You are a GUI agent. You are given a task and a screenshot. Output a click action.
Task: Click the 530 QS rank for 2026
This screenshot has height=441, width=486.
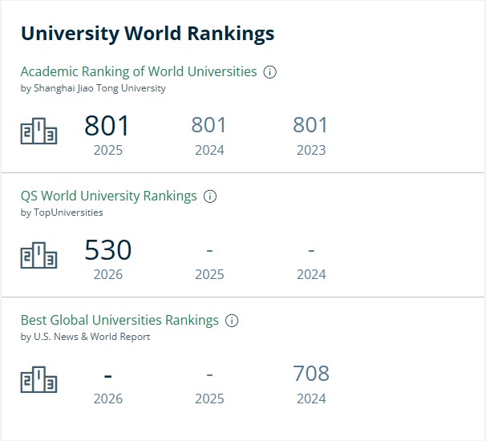click(x=108, y=250)
